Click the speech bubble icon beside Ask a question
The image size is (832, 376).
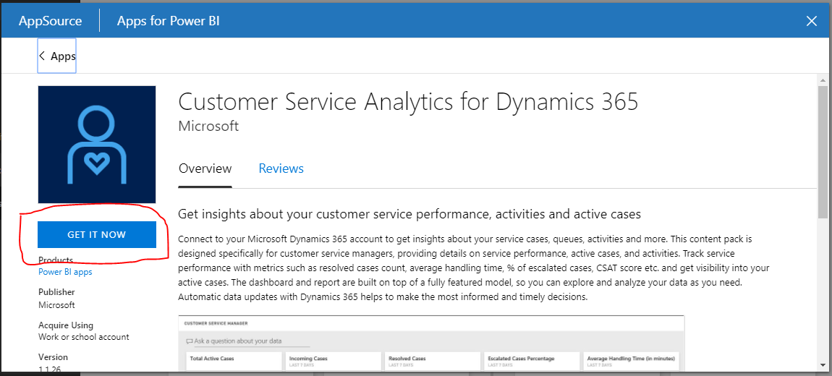(190, 341)
